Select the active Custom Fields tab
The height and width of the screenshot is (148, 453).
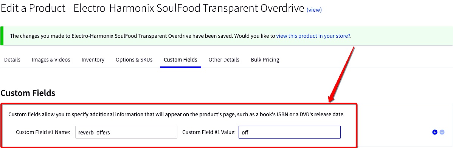(x=181, y=60)
